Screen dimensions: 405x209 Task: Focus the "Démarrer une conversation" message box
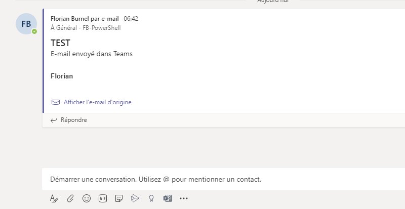pos(202,179)
